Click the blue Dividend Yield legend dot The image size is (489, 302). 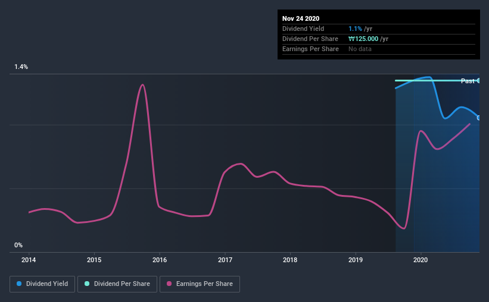pos(20,284)
